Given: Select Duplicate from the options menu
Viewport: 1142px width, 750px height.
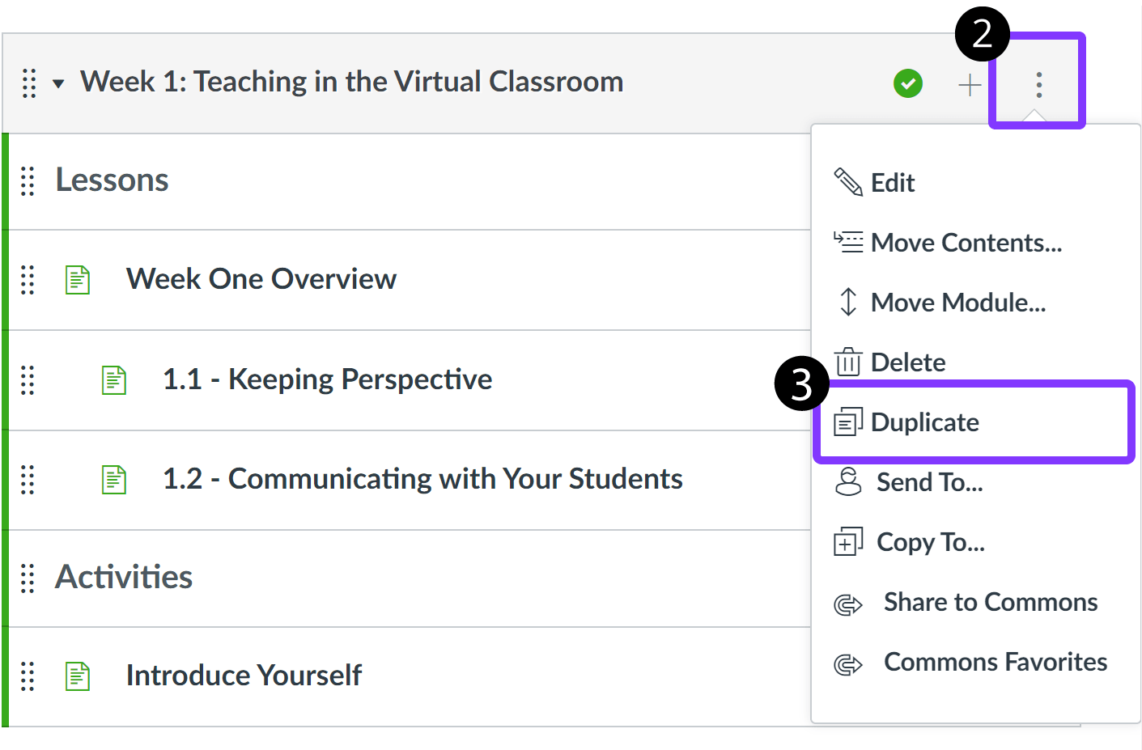Looking at the screenshot, I should point(924,422).
